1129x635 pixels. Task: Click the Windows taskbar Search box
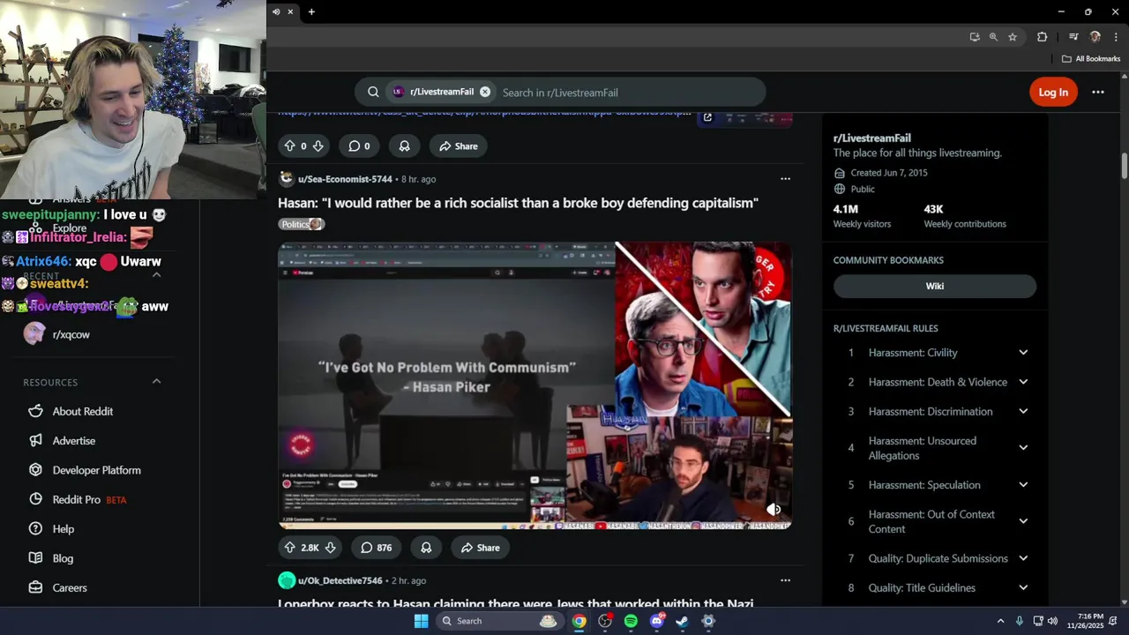(x=499, y=621)
